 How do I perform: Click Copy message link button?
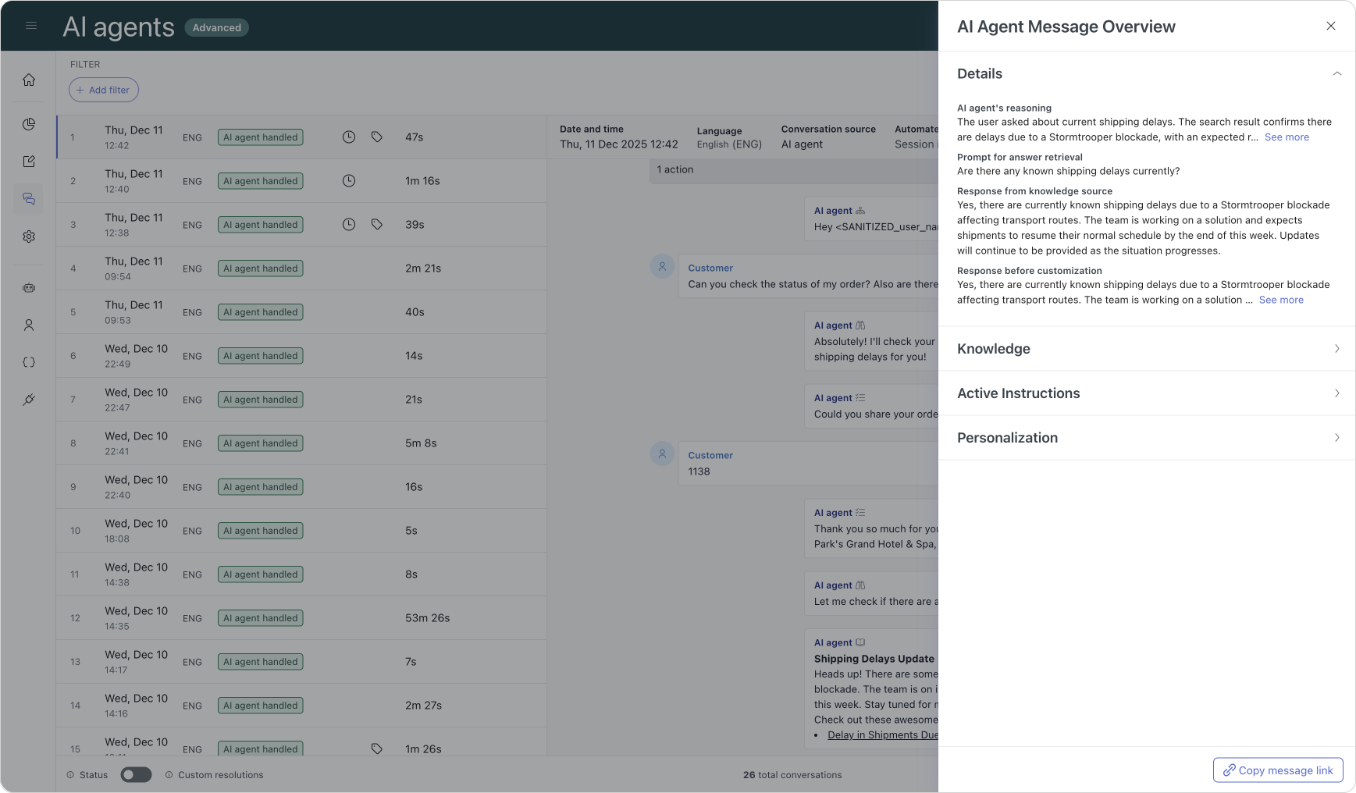coord(1277,770)
